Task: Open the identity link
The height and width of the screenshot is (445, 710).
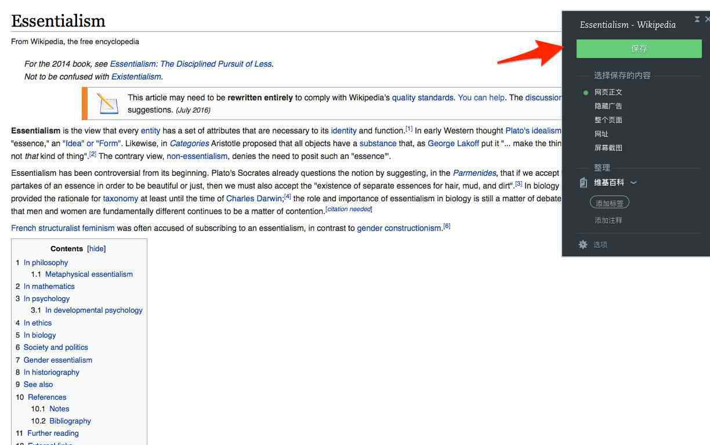Action: pyautogui.click(x=343, y=131)
